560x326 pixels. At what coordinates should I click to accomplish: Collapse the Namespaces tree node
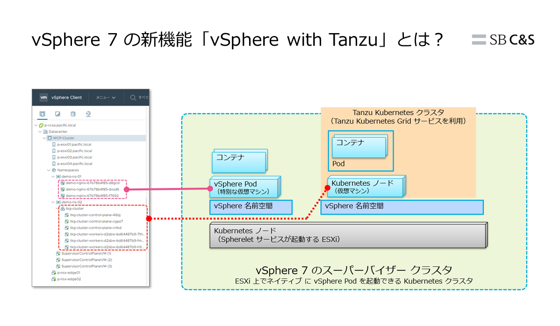(49, 170)
